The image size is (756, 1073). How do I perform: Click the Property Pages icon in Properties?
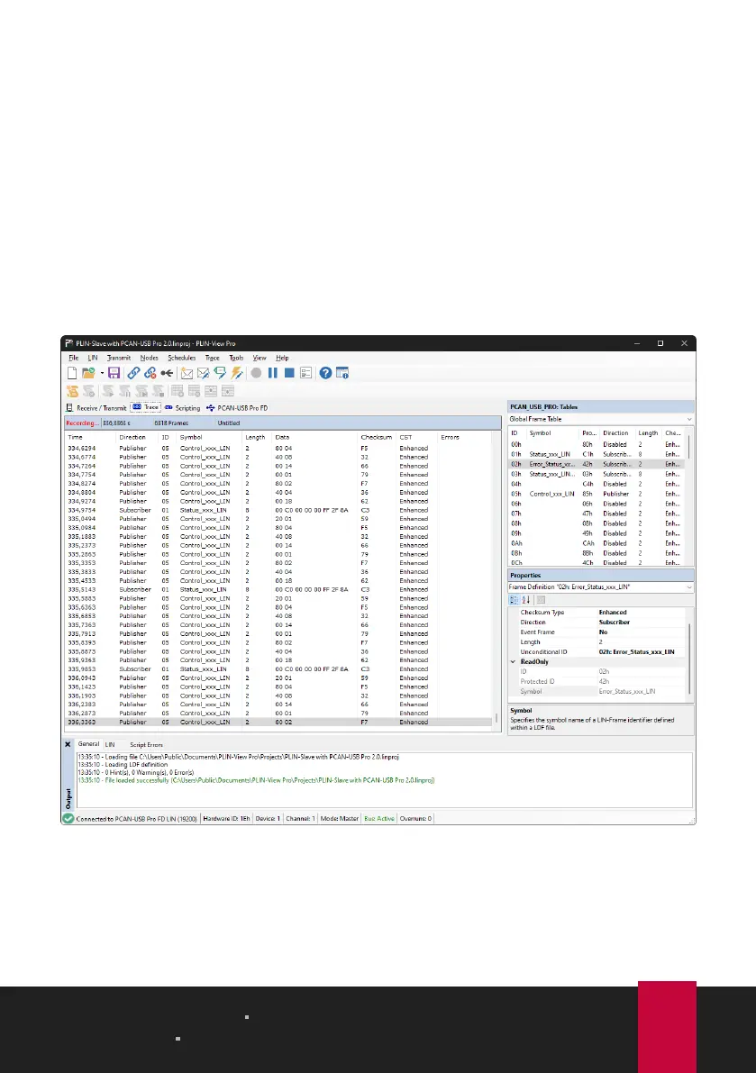coord(541,600)
